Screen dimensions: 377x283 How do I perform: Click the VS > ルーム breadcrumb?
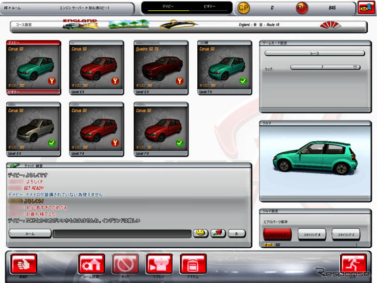[12, 8]
